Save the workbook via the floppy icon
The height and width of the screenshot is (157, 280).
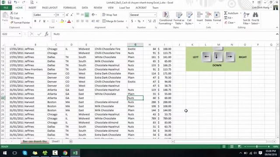click(9, 2)
